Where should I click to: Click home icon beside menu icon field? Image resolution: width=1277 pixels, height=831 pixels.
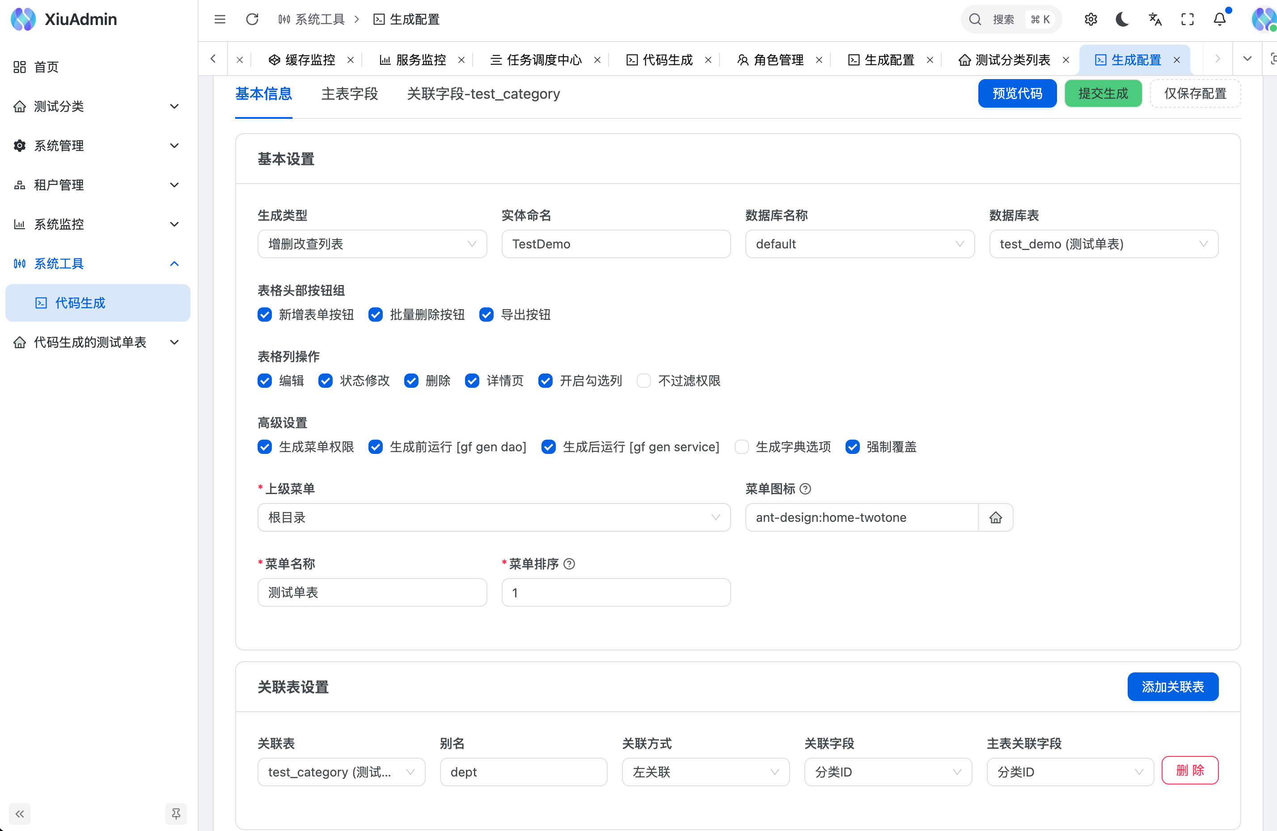tap(995, 517)
